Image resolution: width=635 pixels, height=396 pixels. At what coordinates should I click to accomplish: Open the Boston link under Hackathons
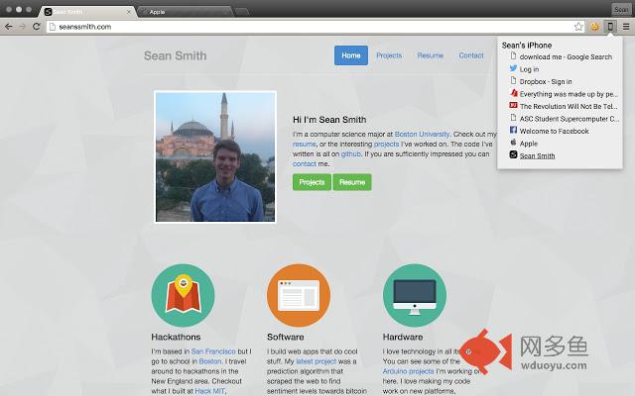[x=210, y=361]
